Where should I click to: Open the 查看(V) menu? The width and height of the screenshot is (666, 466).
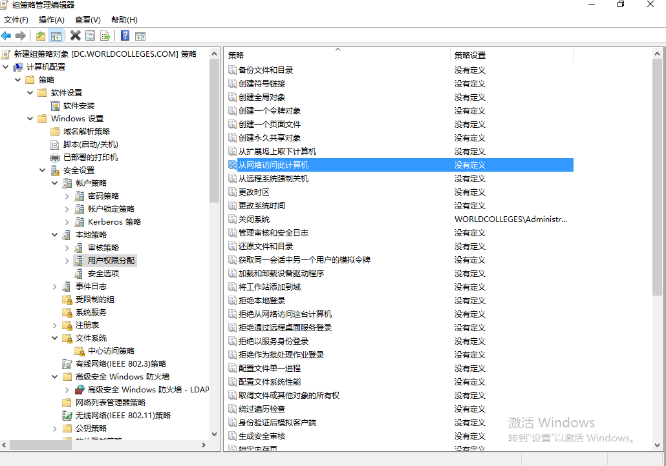87,20
